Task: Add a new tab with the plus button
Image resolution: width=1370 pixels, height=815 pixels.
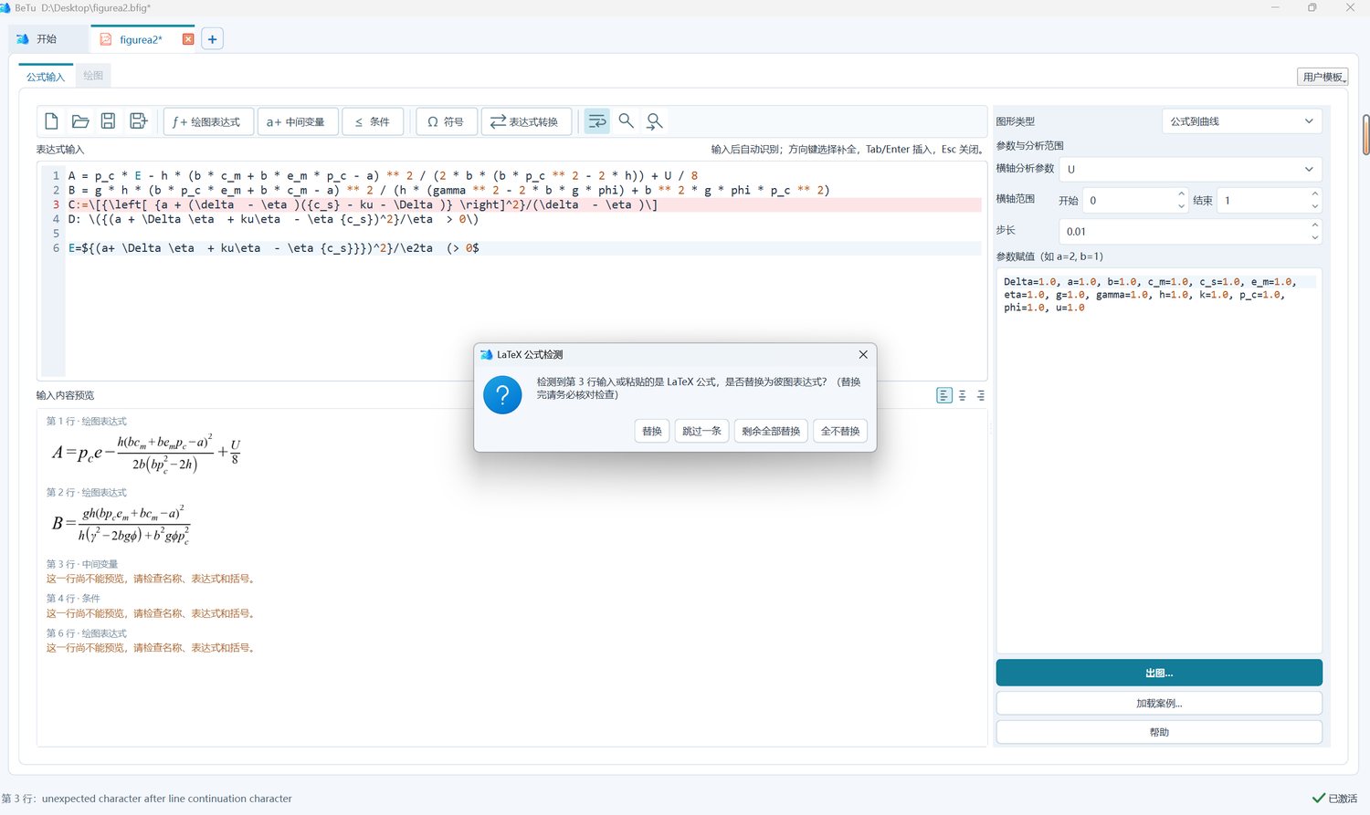Action: click(x=212, y=39)
